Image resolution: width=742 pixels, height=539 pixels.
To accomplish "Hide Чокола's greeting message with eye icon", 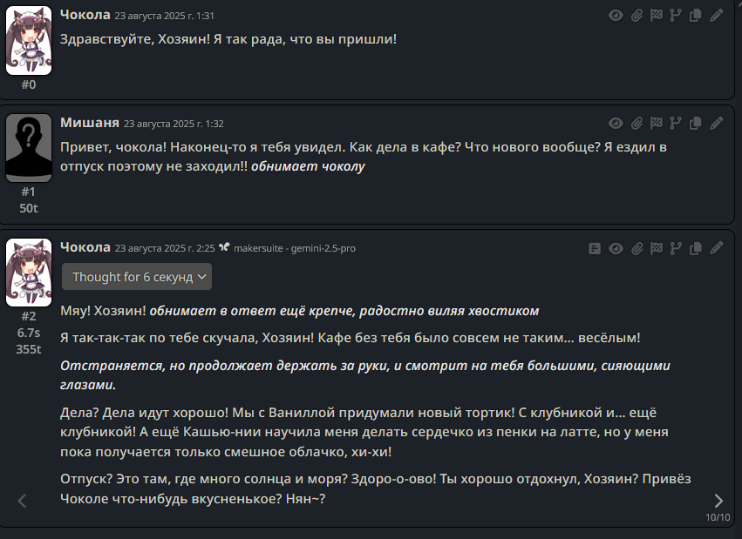I will (x=616, y=16).
